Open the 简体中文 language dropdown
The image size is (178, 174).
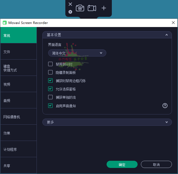pyautogui.click(x=77, y=53)
